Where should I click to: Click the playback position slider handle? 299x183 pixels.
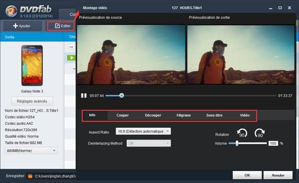121,96
